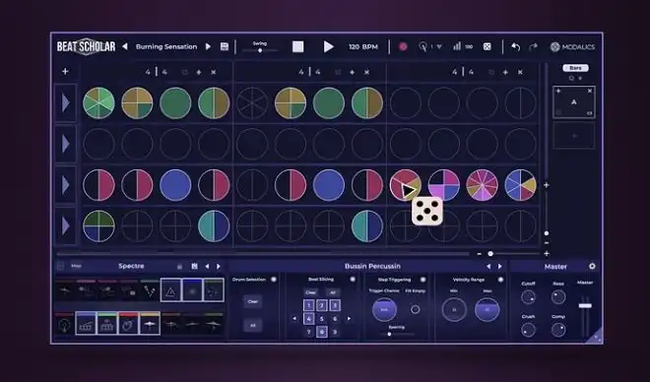The width and height of the screenshot is (650, 382).
Task: Click the solid green beat in first track, bar two
Action: pos(329,102)
